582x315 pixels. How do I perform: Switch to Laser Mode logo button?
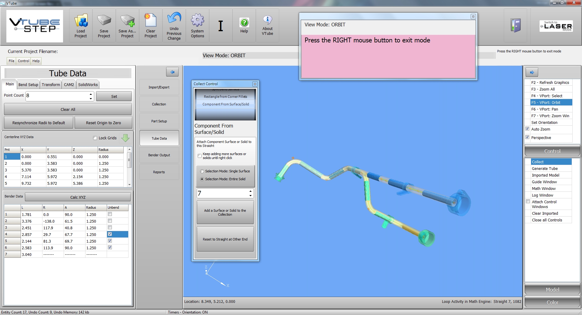click(556, 26)
